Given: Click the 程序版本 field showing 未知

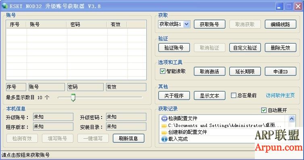Looking at the screenshot, I should tap(53, 127).
